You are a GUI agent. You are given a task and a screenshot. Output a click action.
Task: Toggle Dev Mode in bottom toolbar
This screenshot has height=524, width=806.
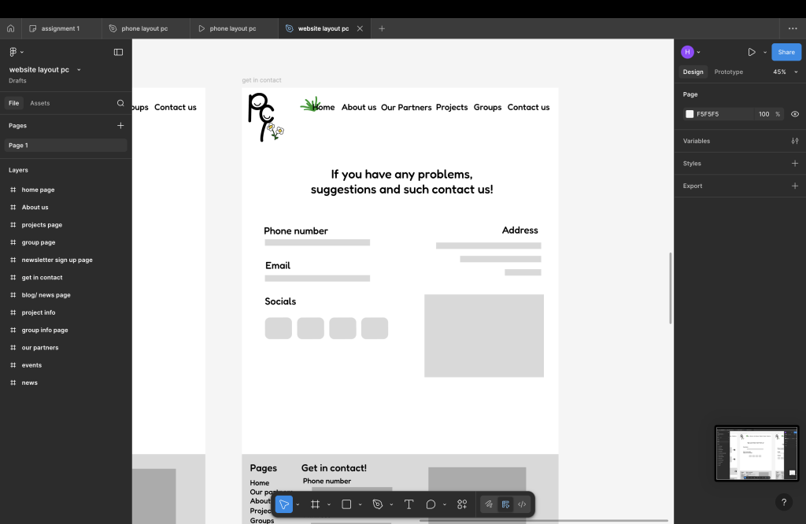tap(522, 504)
